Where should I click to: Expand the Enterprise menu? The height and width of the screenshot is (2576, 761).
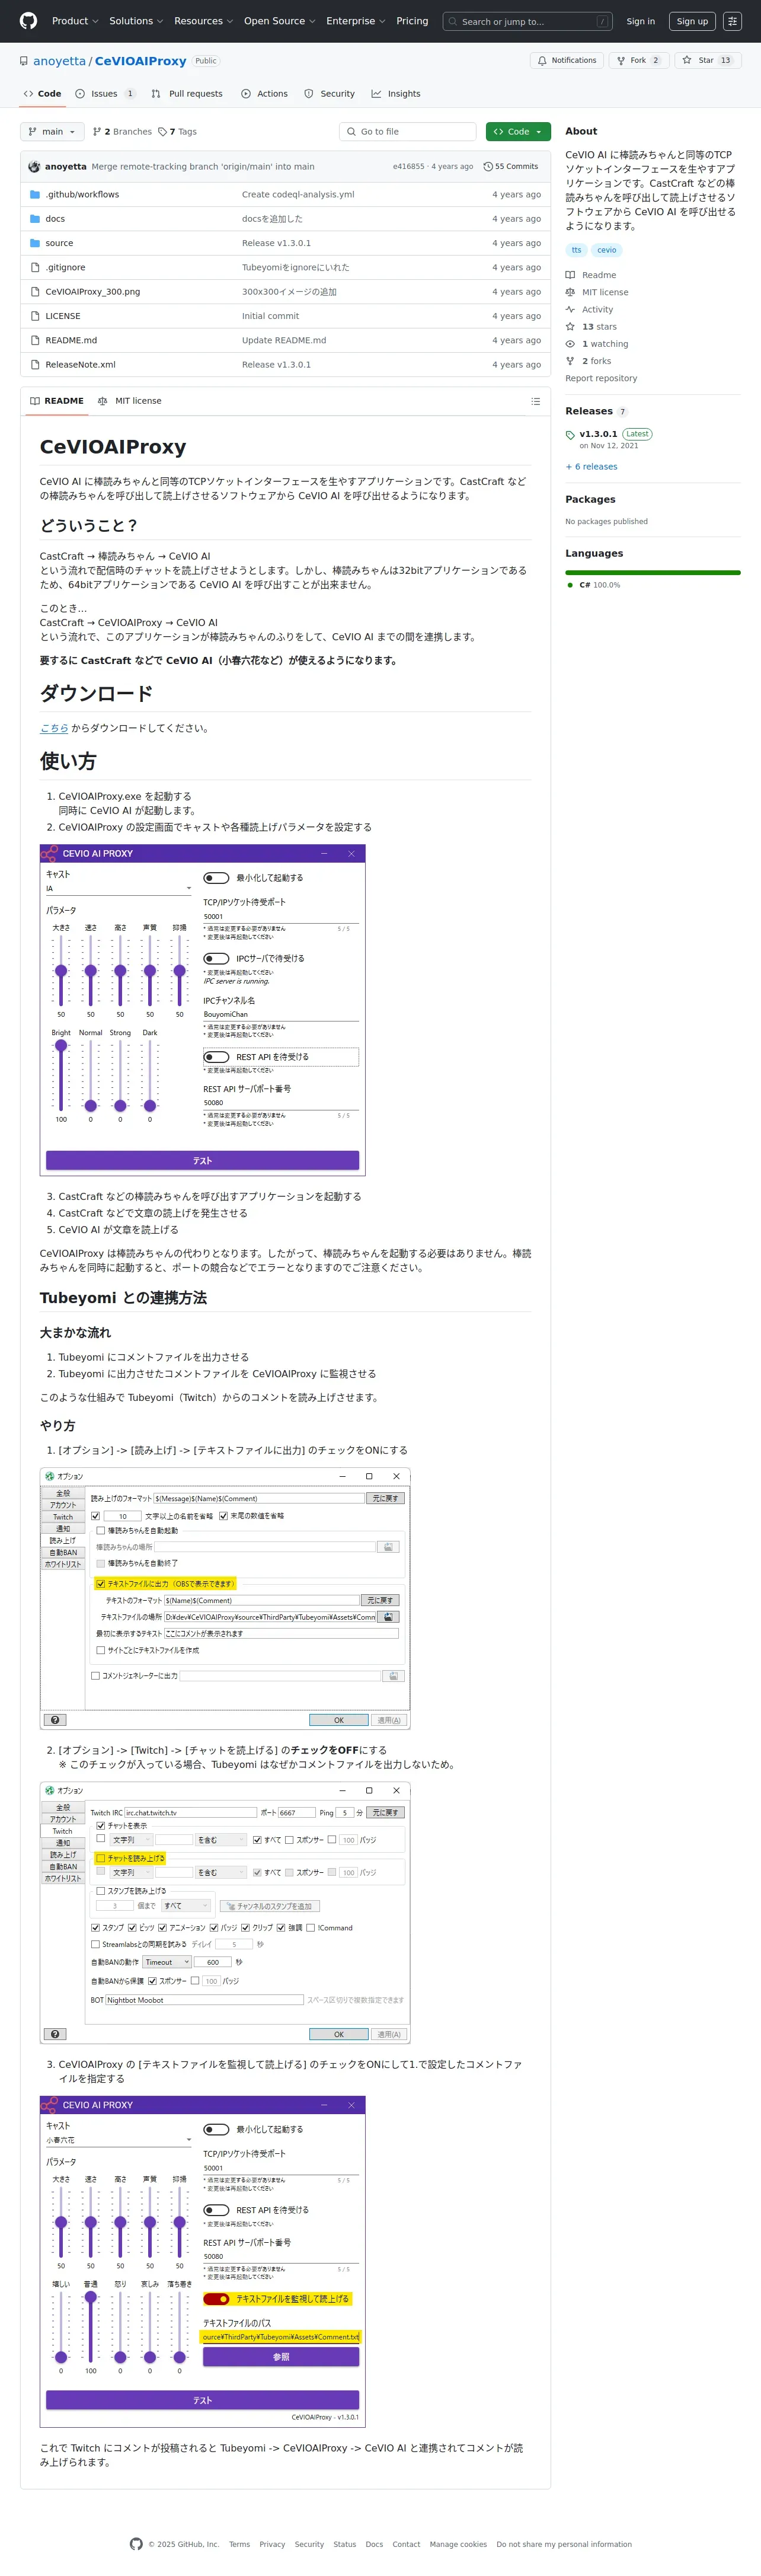(355, 21)
